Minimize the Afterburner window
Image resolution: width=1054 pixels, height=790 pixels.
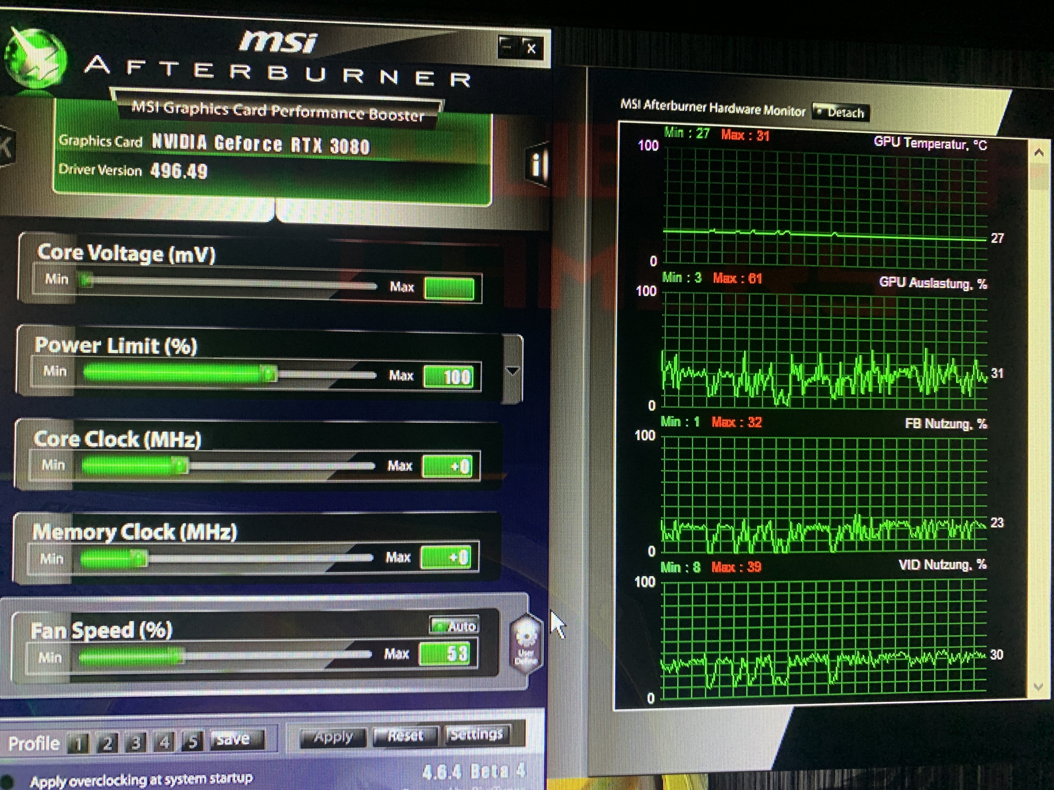(x=508, y=47)
